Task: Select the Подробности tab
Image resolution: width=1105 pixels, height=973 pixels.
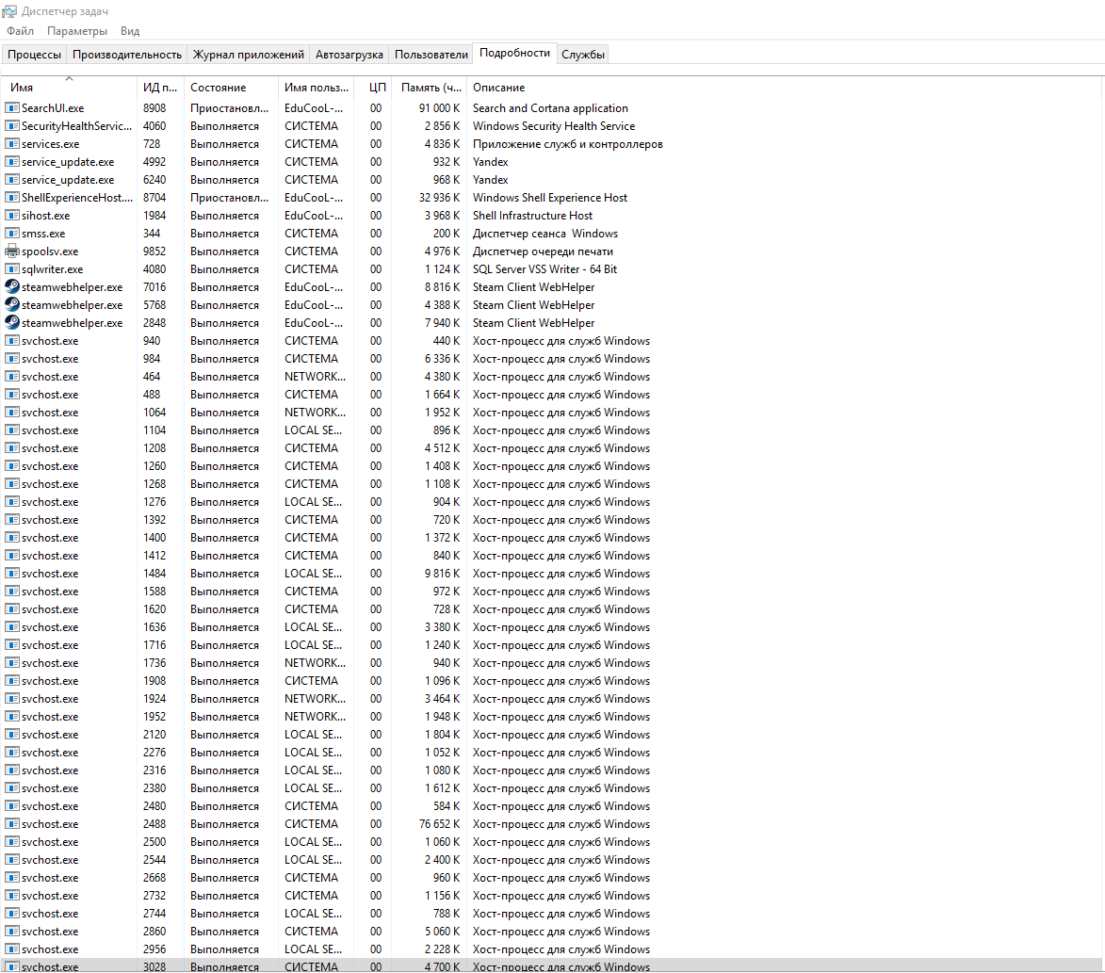Action: [x=514, y=53]
